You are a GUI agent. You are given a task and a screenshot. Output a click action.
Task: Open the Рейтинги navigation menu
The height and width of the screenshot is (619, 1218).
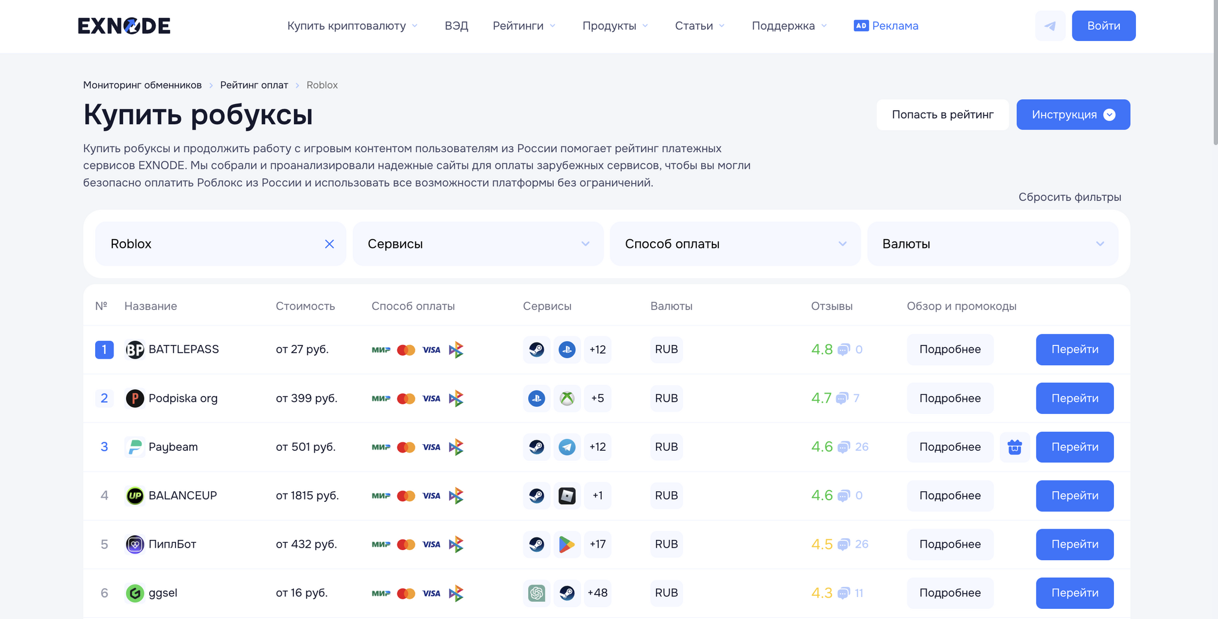pos(524,26)
